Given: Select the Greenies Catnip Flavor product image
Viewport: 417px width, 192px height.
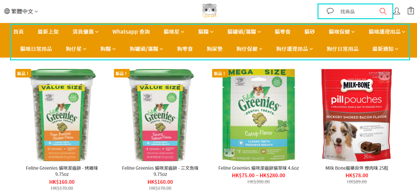Looking at the screenshot, I should click(258, 115).
